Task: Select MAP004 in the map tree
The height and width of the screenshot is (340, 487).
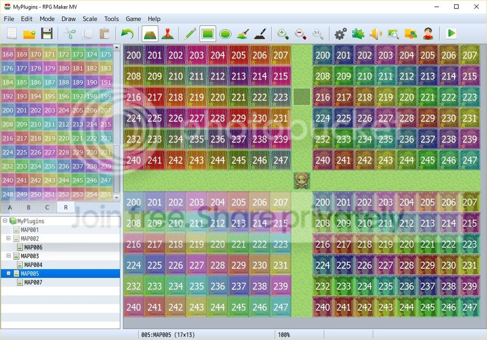Action: click(x=33, y=265)
